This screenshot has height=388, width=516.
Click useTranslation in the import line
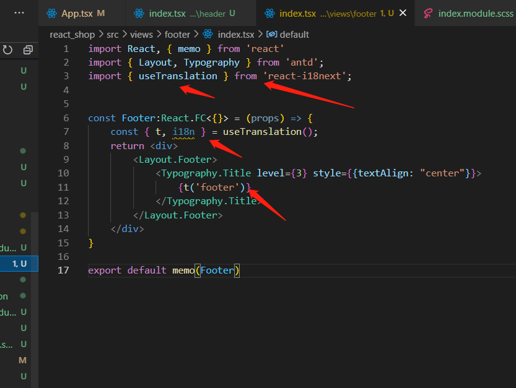[x=178, y=76]
